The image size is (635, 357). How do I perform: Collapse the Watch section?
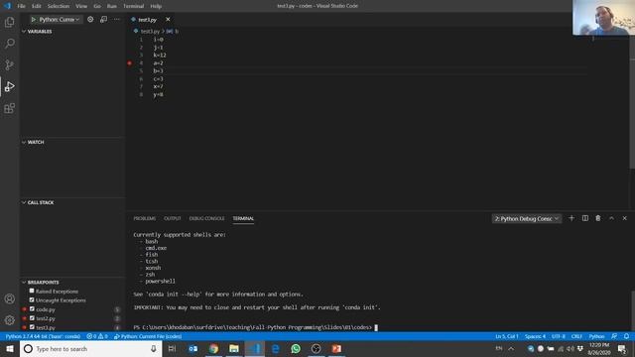click(x=36, y=142)
